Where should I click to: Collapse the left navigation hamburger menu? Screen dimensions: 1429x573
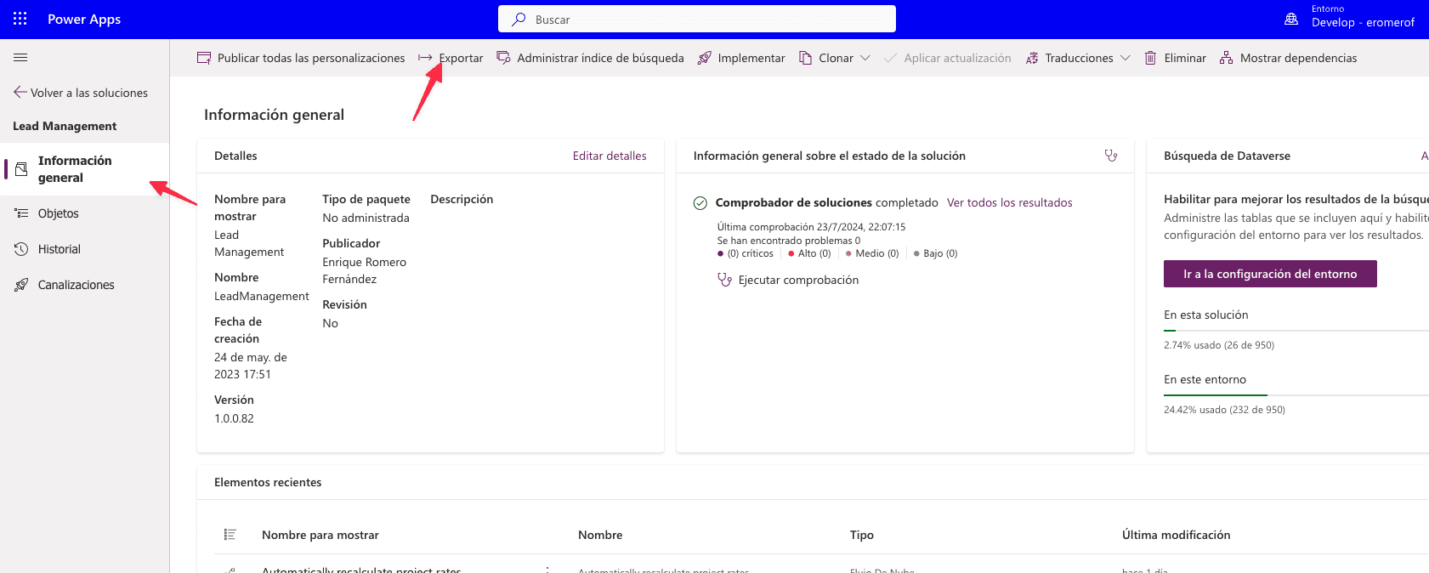click(20, 58)
